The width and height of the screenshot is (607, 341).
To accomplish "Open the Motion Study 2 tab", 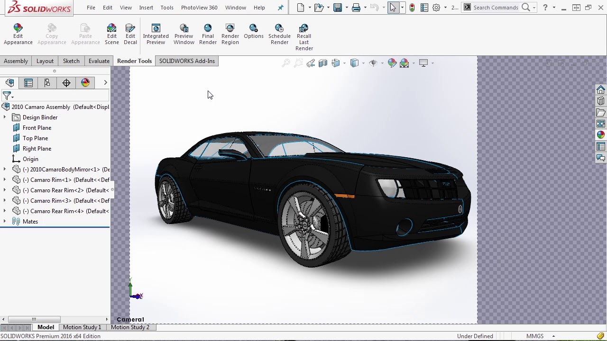I will coord(130,327).
